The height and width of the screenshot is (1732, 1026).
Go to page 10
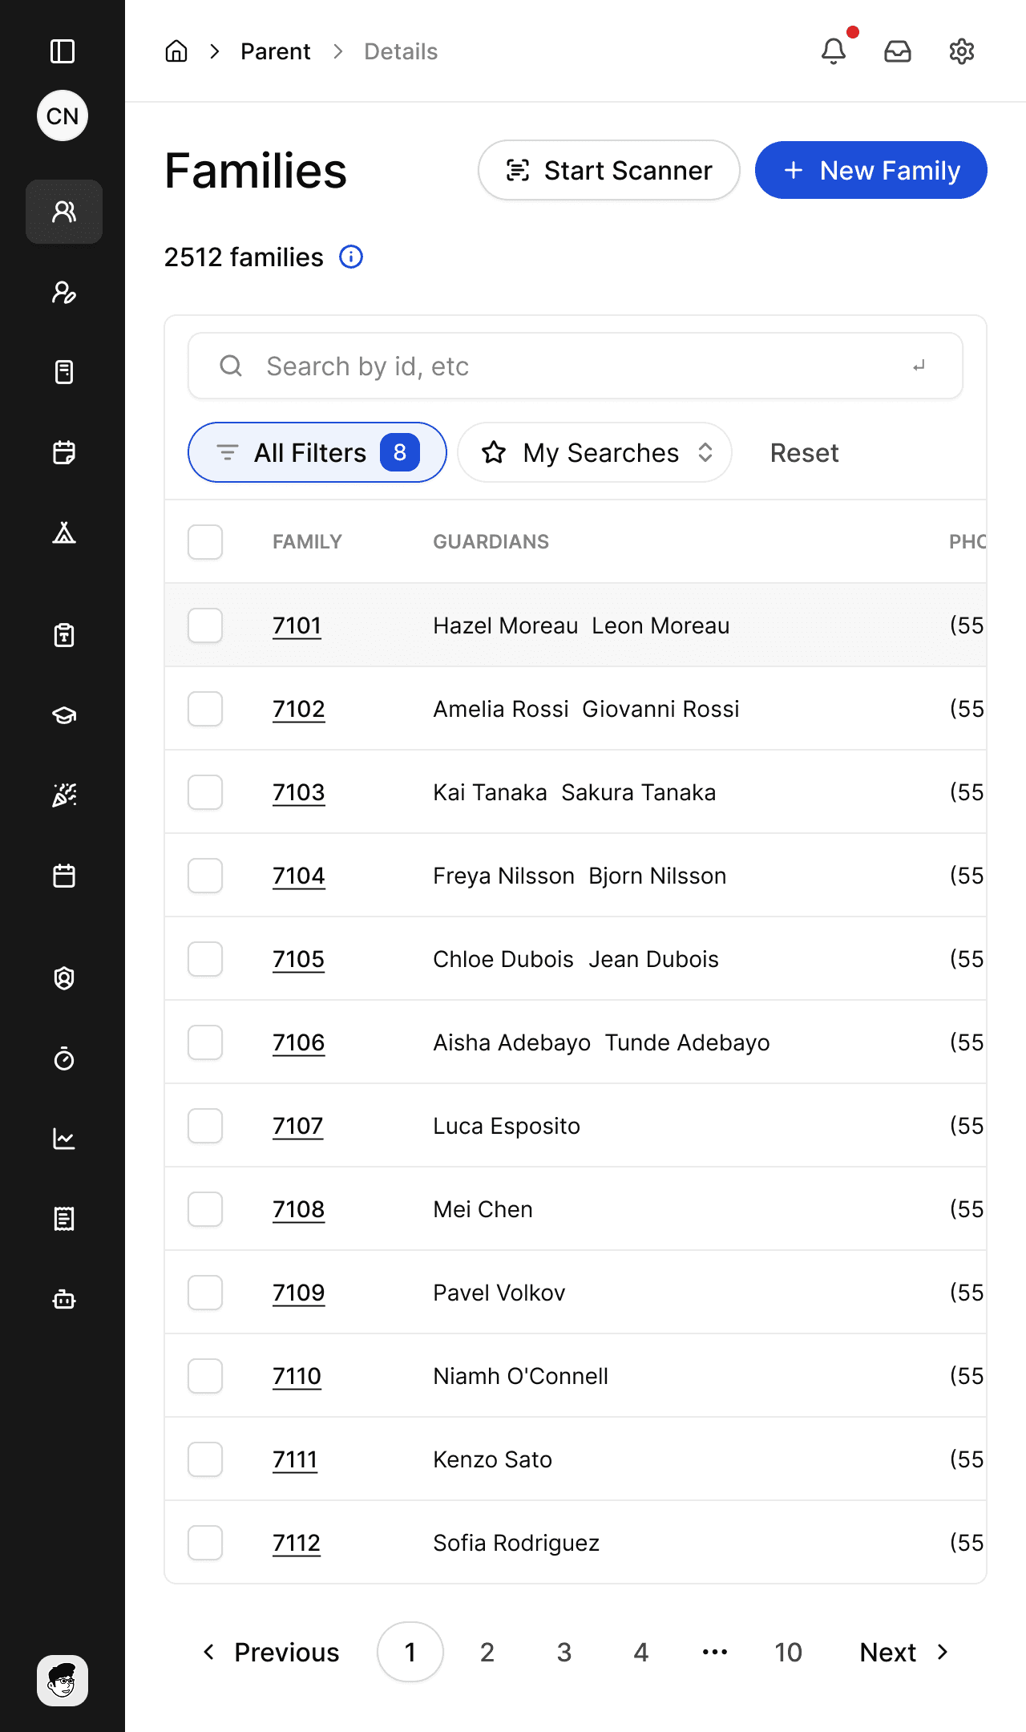(789, 1652)
